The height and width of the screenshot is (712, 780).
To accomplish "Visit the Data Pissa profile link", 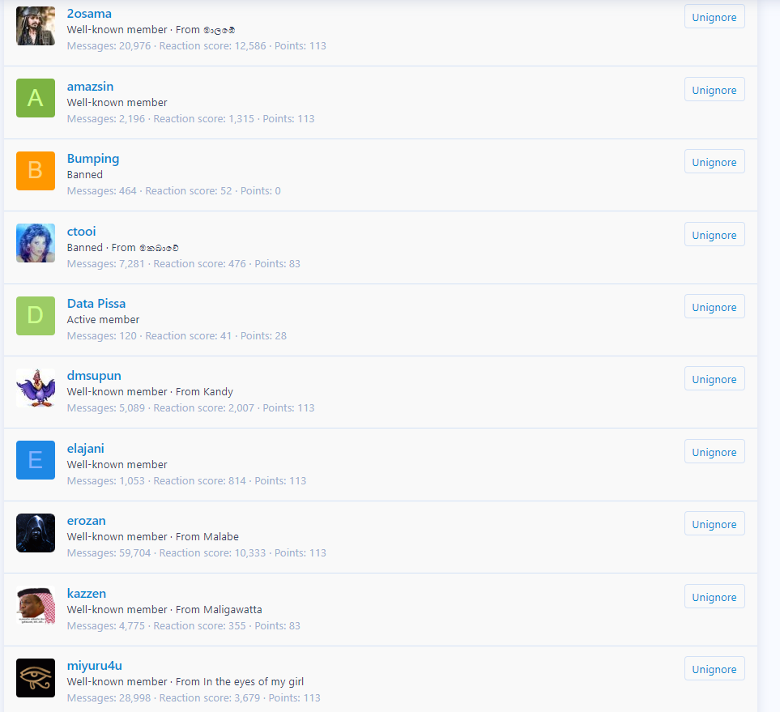I will click(96, 303).
